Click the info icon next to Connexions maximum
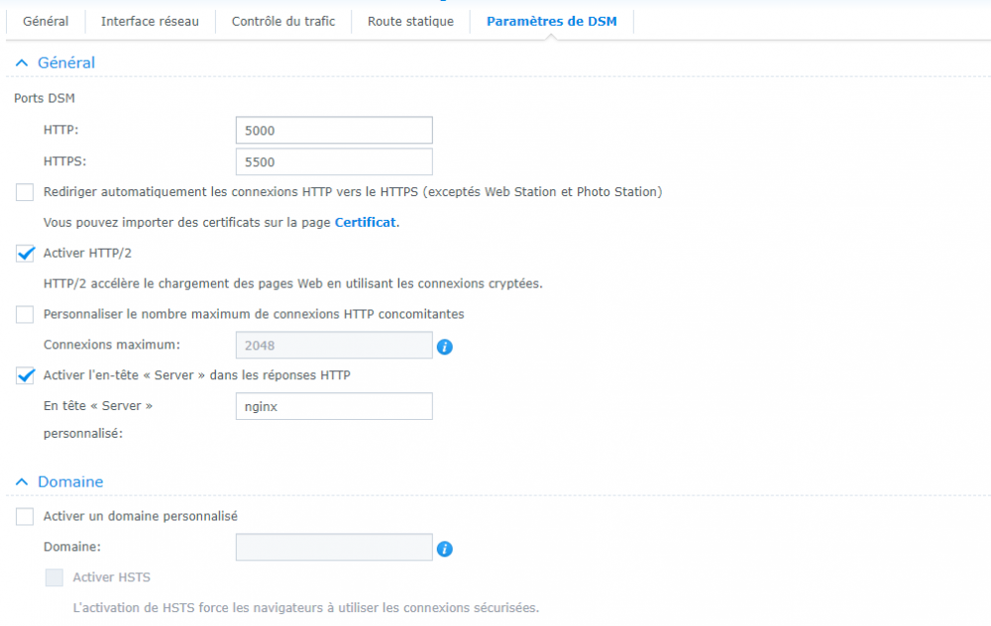This screenshot has width=991, height=626. tap(445, 347)
